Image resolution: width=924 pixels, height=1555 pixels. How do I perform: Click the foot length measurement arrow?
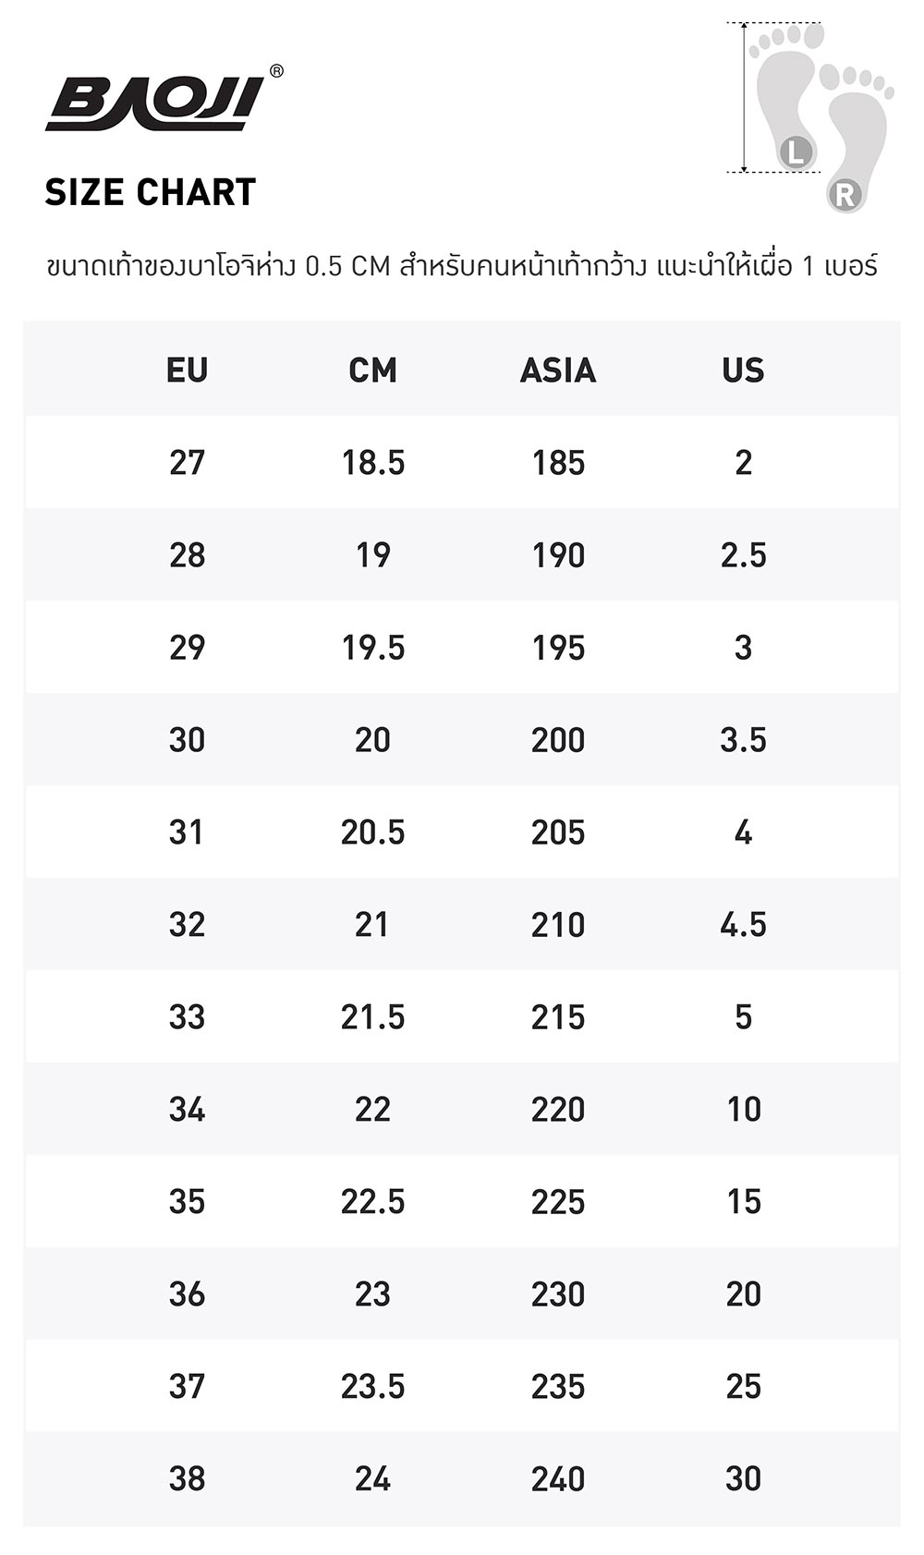pos(745,97)
